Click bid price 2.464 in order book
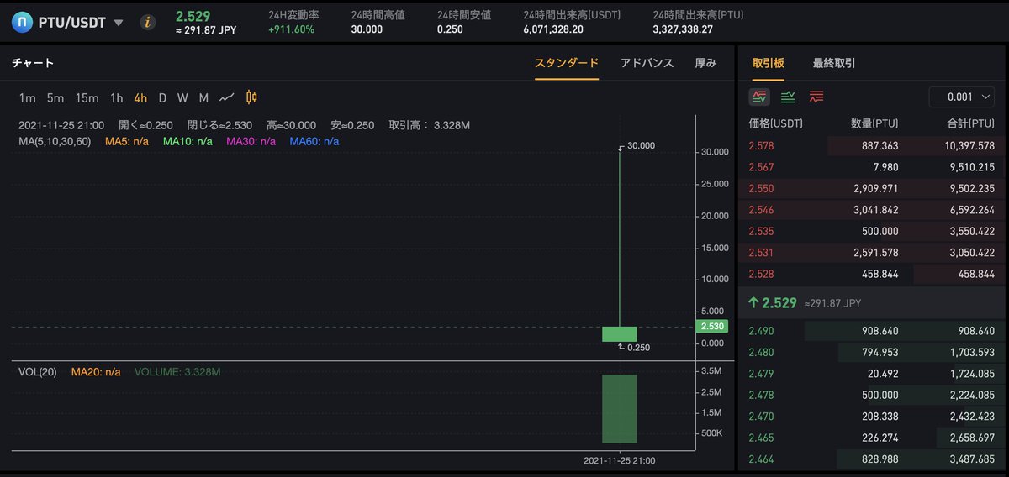The height and width of the screenshot is (477, 1009). (x=762, y=459)
